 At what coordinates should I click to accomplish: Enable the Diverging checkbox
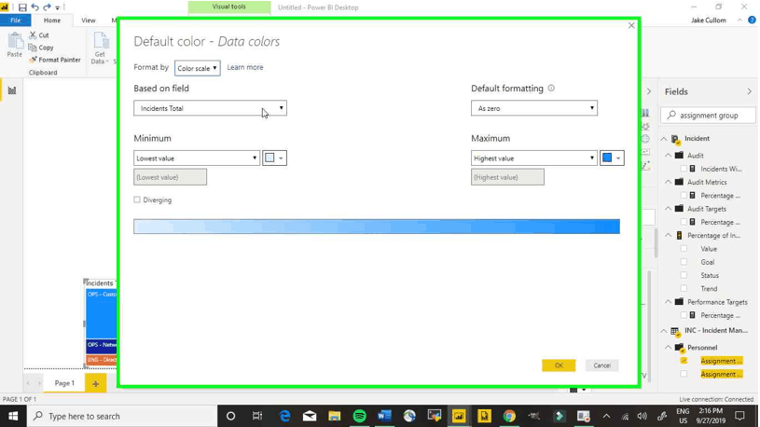[x=137, y=200]
